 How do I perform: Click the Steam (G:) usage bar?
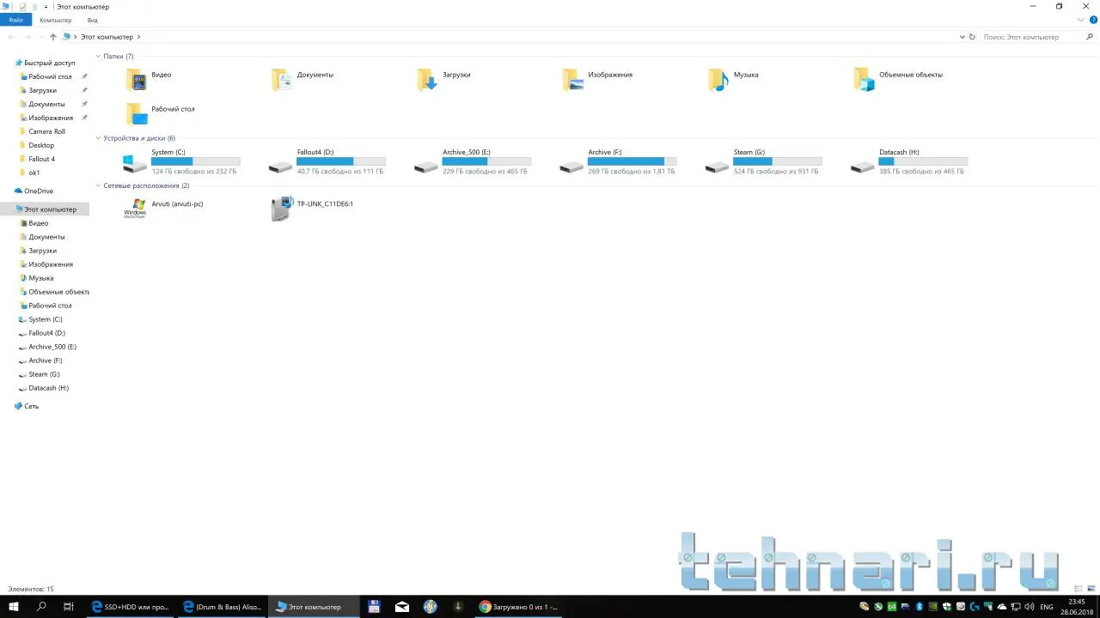(778, 161)
